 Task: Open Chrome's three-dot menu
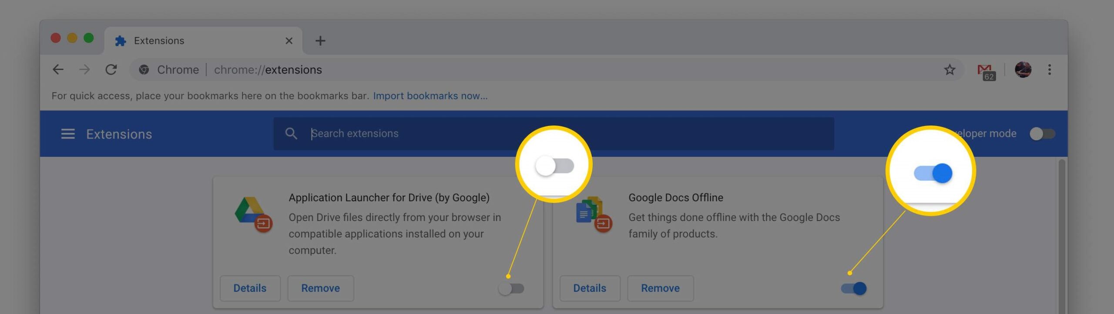1050,69
